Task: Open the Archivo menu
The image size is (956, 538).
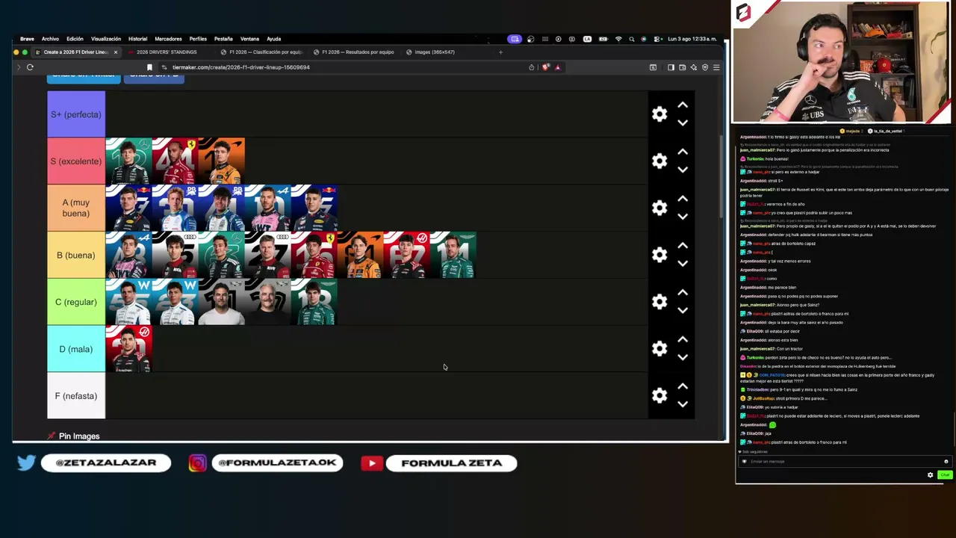Action: (x=50, y=39)
